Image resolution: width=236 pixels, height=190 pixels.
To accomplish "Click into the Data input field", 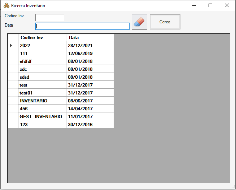I will coord(82,26).
